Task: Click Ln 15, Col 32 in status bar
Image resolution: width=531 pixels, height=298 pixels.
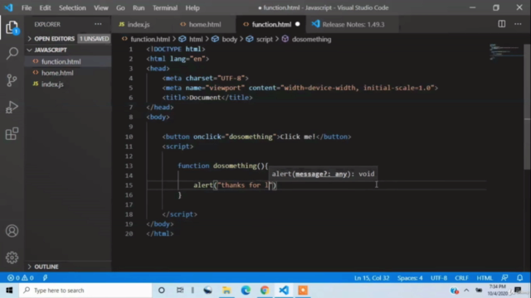Action: click(x=372, y=278)
